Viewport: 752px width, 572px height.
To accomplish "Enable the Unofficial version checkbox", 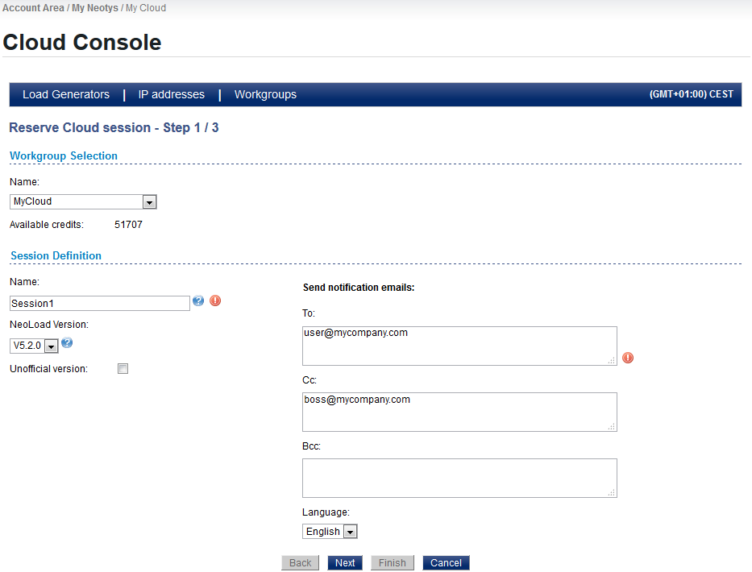I will tap(123, 369).
